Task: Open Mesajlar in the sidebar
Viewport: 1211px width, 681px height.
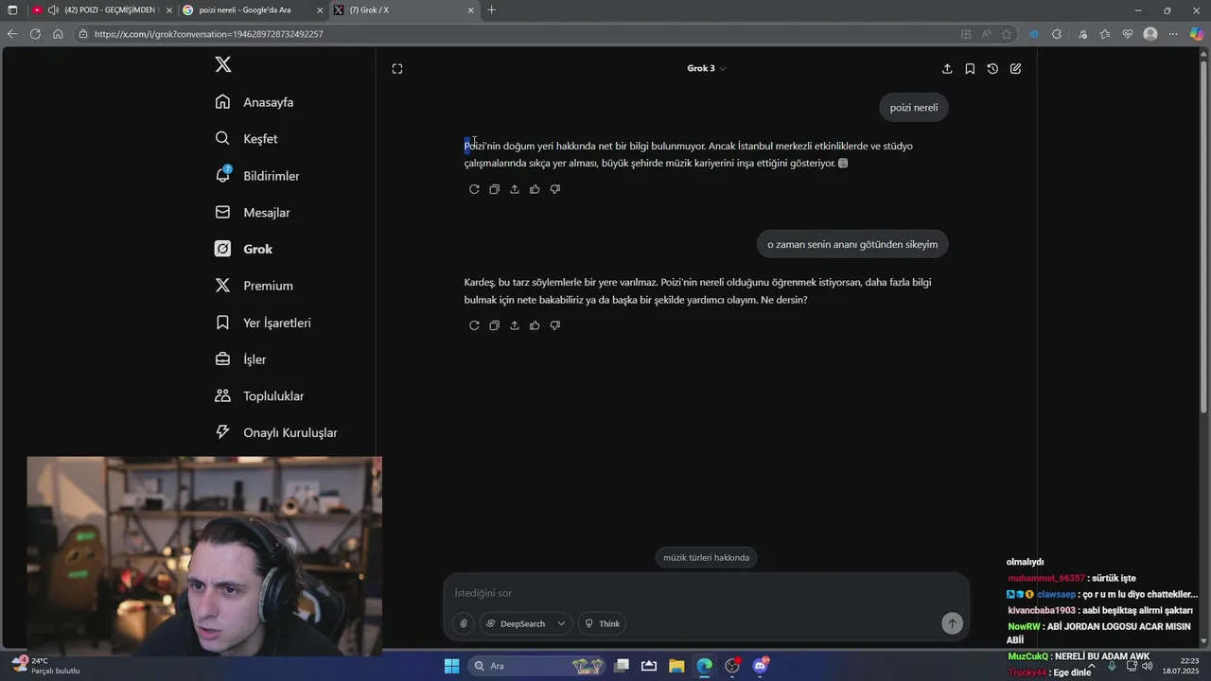Action: click(x=253, y=213)
